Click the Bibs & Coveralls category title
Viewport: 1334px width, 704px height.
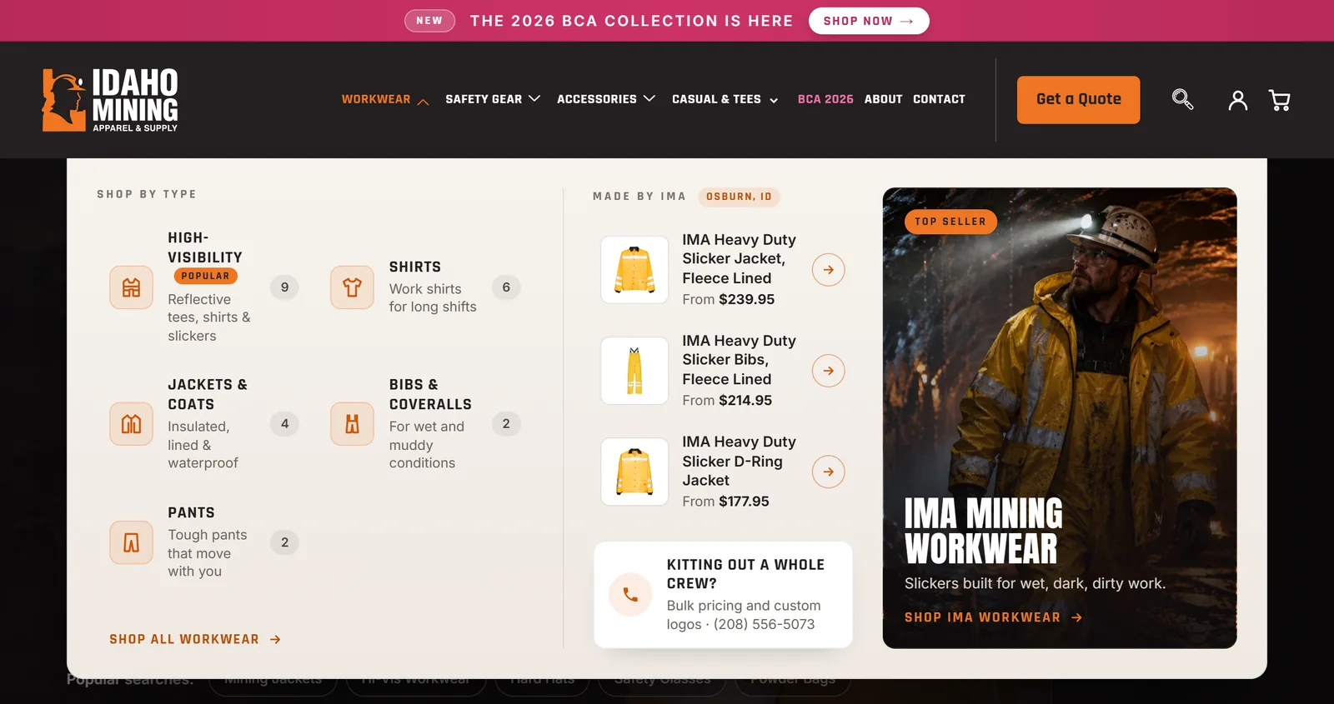click(x=430, y=394)
